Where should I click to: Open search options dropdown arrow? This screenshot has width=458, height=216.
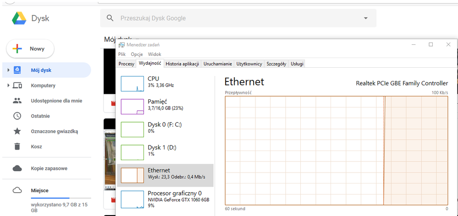coord(365,18)
